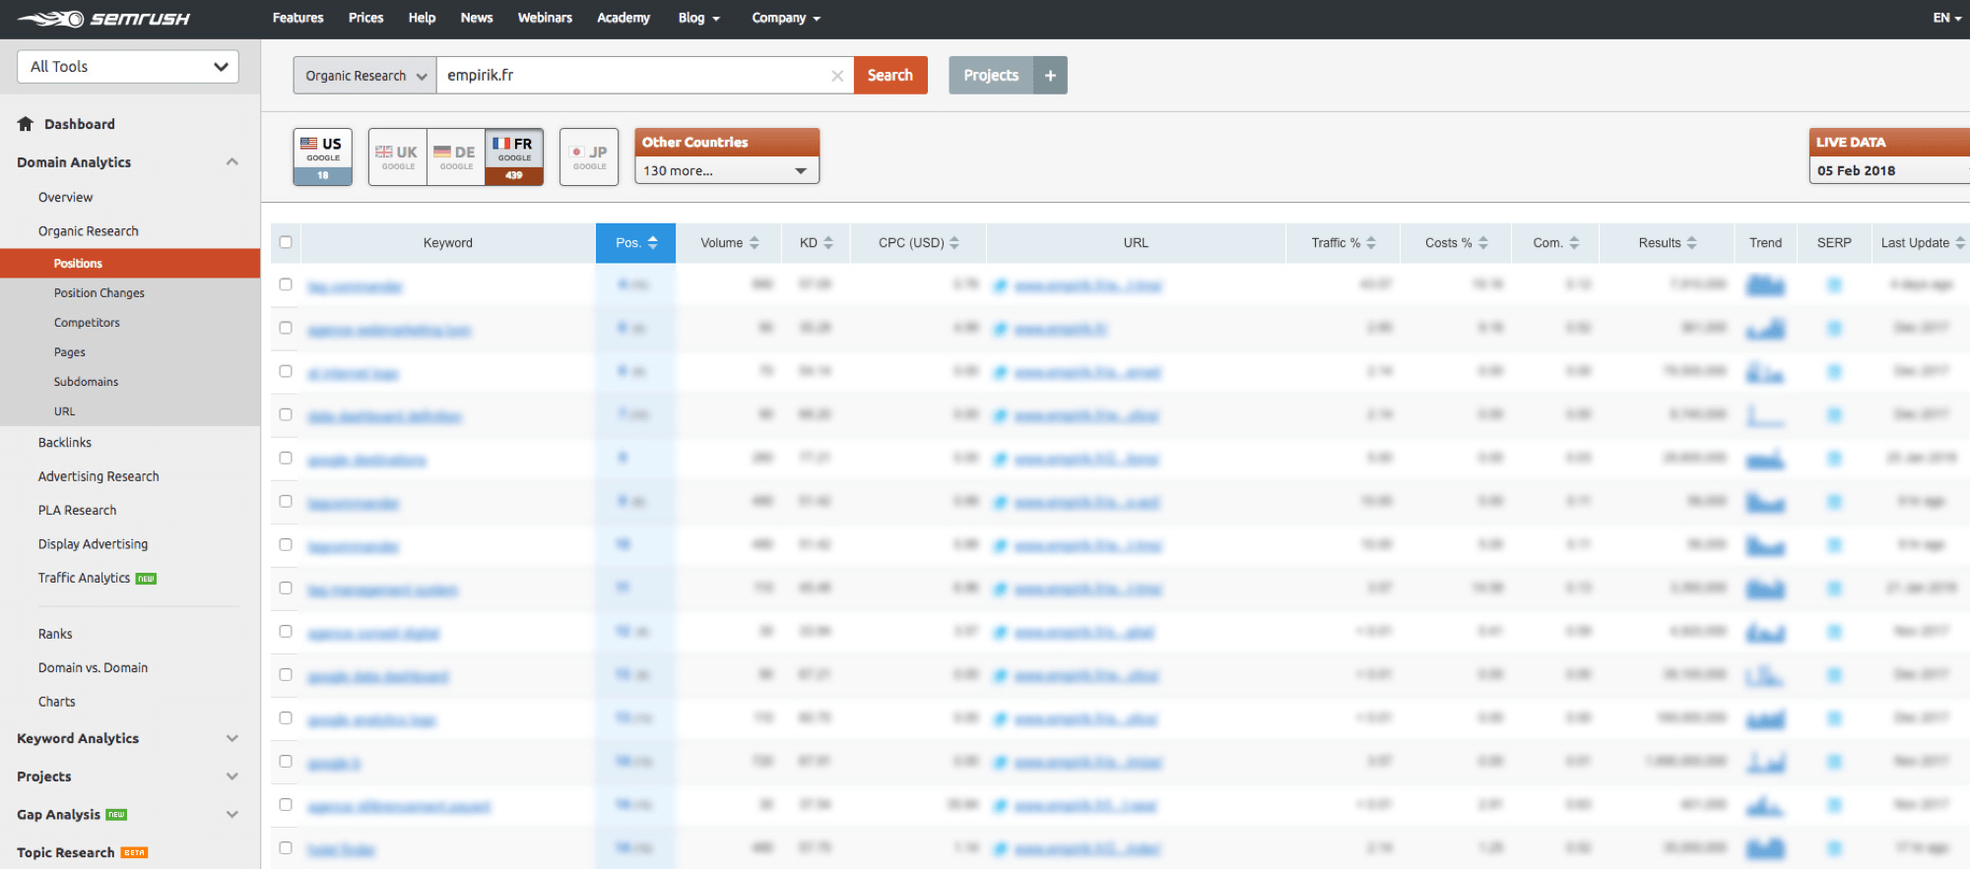Tick the select-all checkbox in table header

[286, 242]
